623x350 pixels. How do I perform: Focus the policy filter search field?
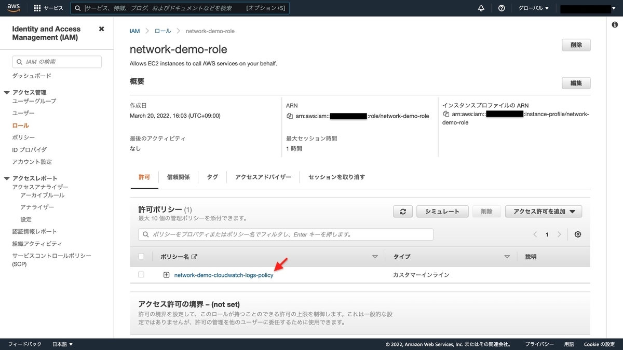coord(286,234)
